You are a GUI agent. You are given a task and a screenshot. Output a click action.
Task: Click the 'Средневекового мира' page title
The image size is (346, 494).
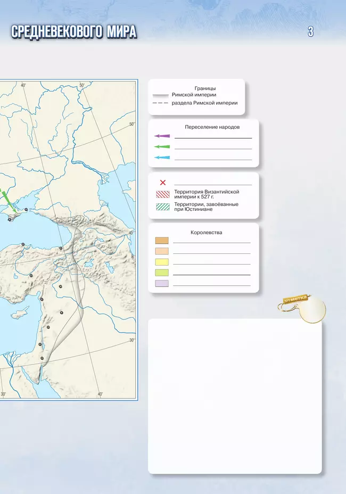[x=73, y=32]
